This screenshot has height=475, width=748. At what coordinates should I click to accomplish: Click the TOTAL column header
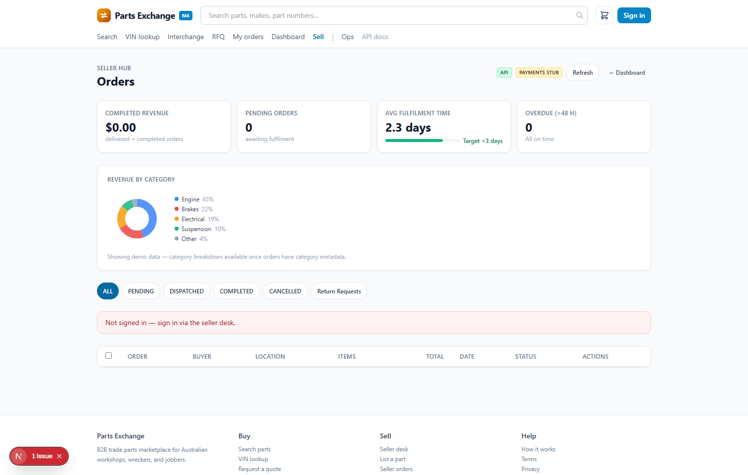[435, 356]
